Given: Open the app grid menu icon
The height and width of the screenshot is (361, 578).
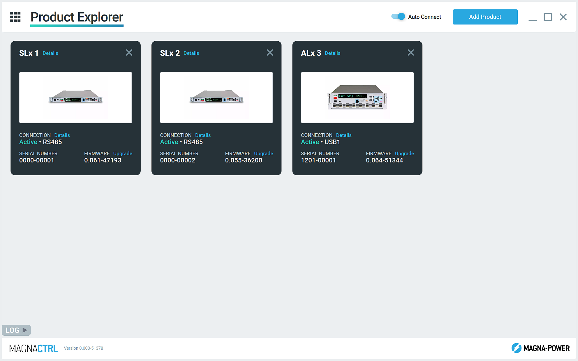Looking at the screenshot, I should pos(15,17).
